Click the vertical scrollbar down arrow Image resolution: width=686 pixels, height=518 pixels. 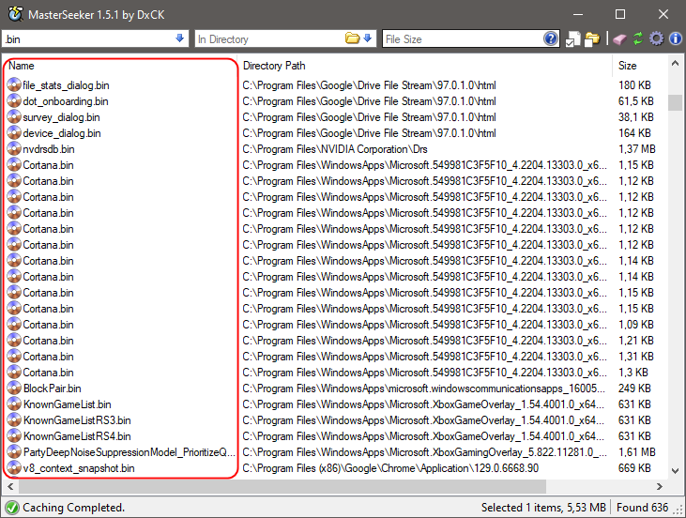tap(675, 471)
